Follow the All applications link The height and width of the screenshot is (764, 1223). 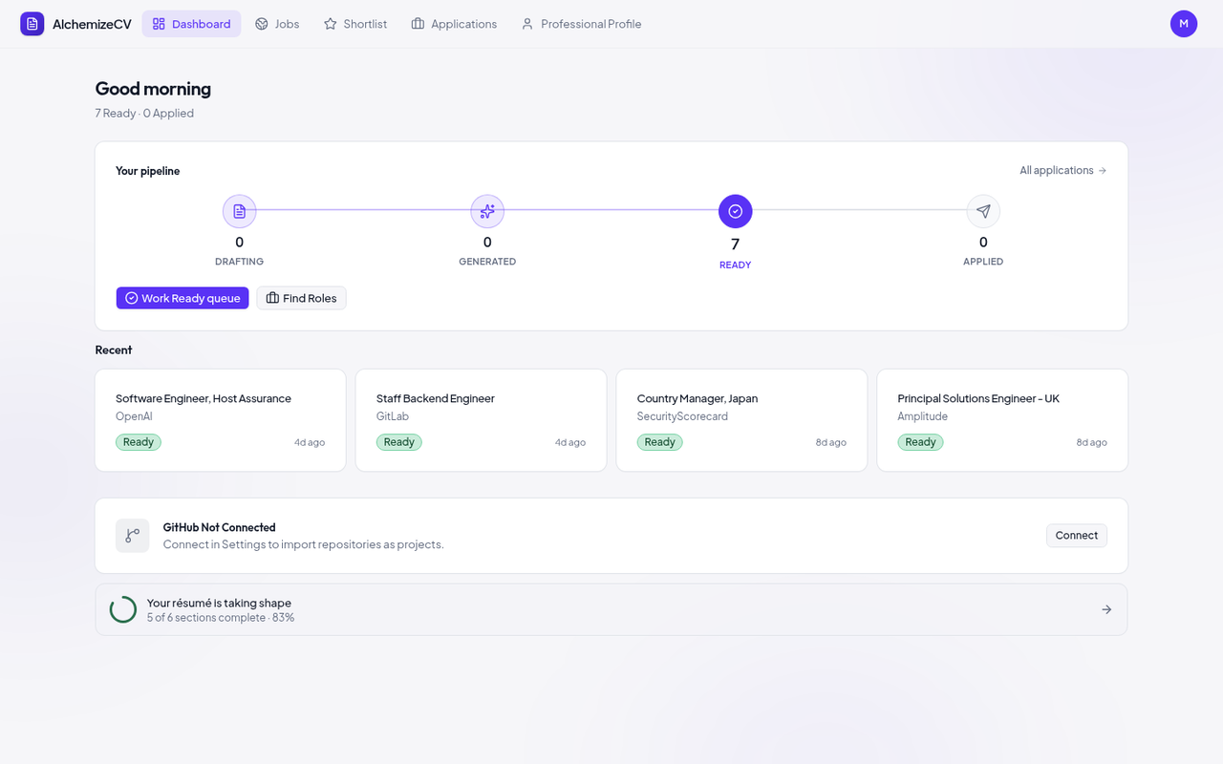[1062, 170]
